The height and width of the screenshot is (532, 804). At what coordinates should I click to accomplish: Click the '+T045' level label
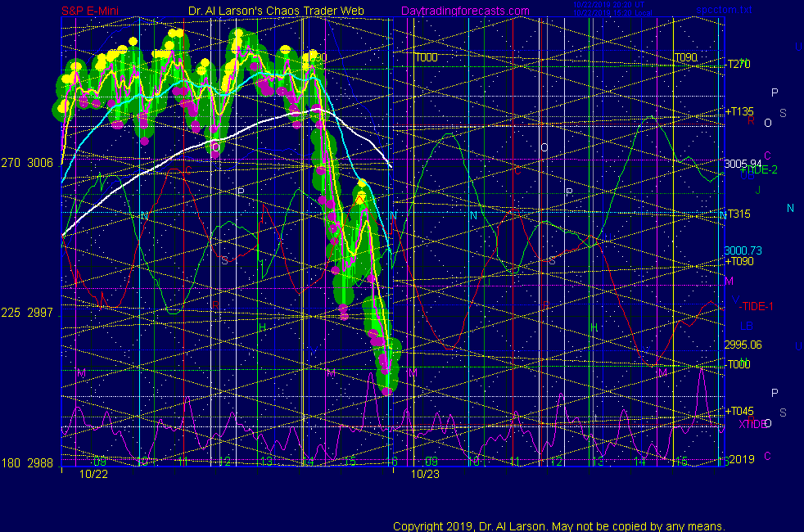tap(739, 411)
